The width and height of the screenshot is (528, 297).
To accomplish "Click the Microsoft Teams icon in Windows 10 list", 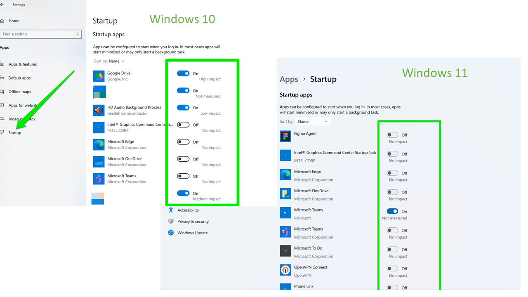I will pos(99,179).
